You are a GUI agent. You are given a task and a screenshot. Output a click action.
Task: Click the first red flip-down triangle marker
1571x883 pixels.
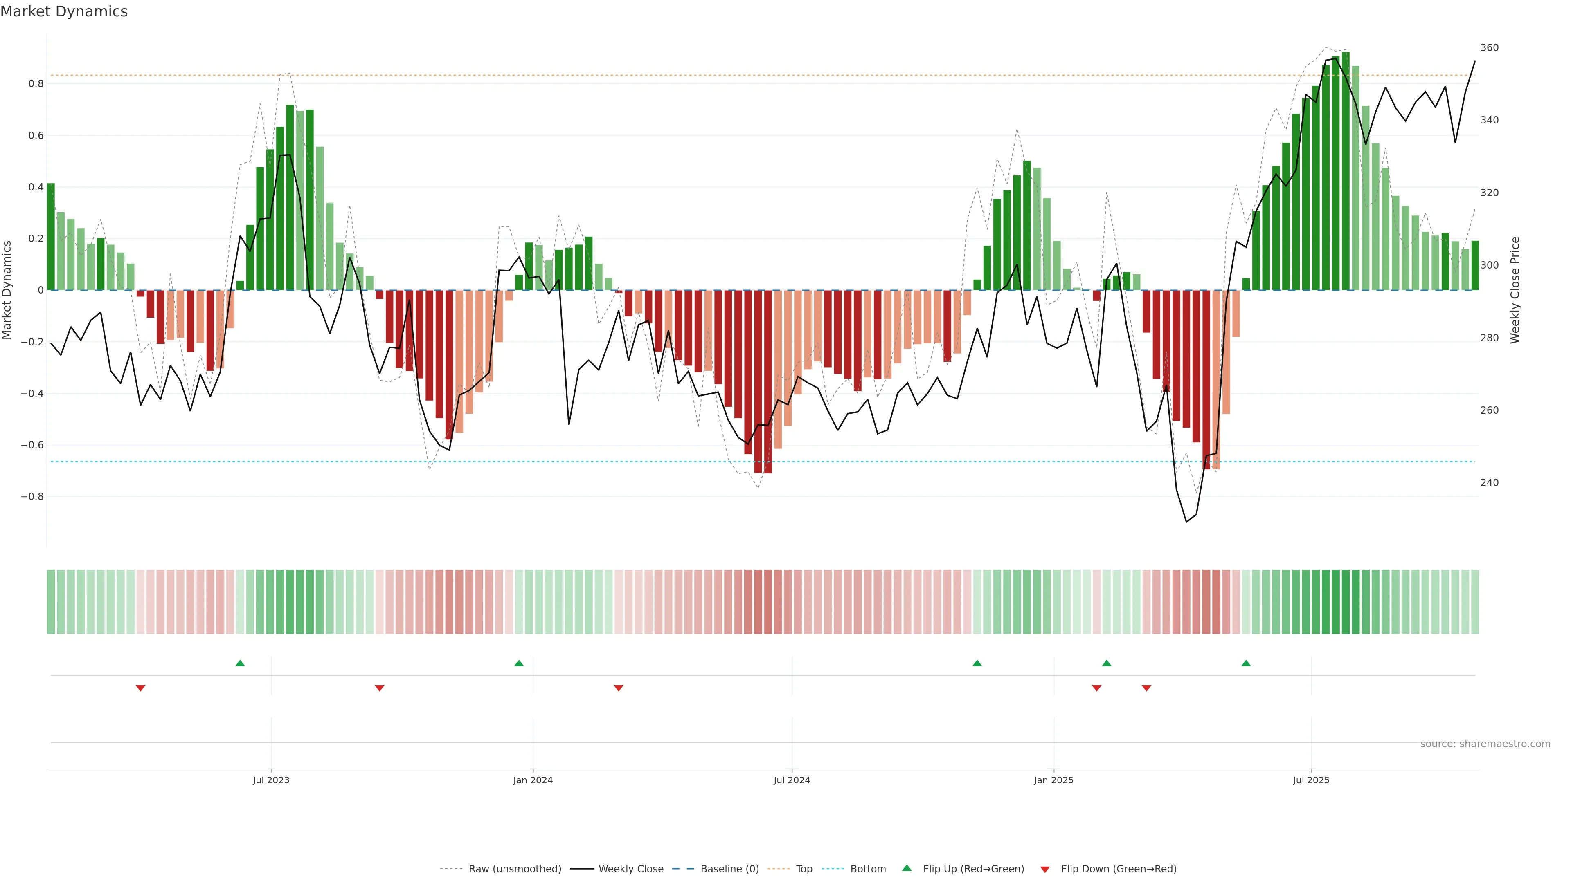140,688
